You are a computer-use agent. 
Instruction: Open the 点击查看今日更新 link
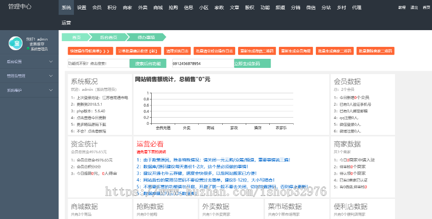(91, 118)
